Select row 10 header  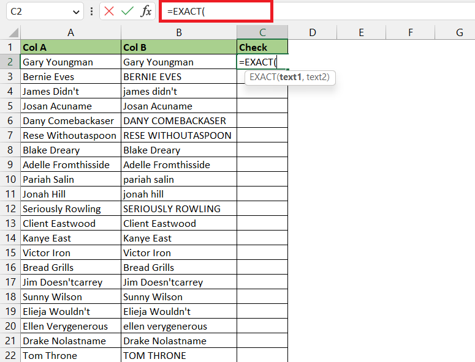pos(10,180)
